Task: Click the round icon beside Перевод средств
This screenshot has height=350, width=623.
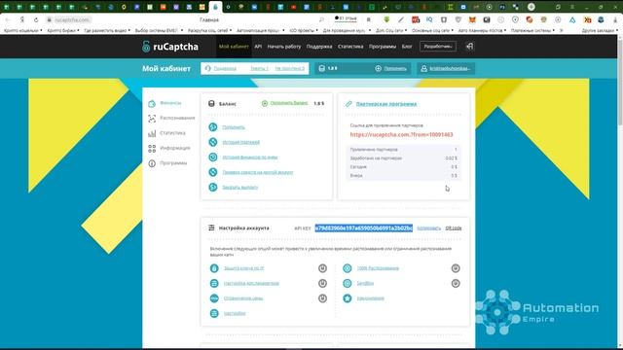Action: coord(213,172)
